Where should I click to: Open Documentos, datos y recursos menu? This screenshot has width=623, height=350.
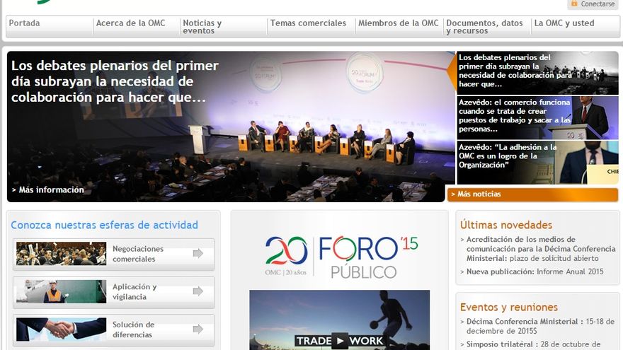[485, 27]
